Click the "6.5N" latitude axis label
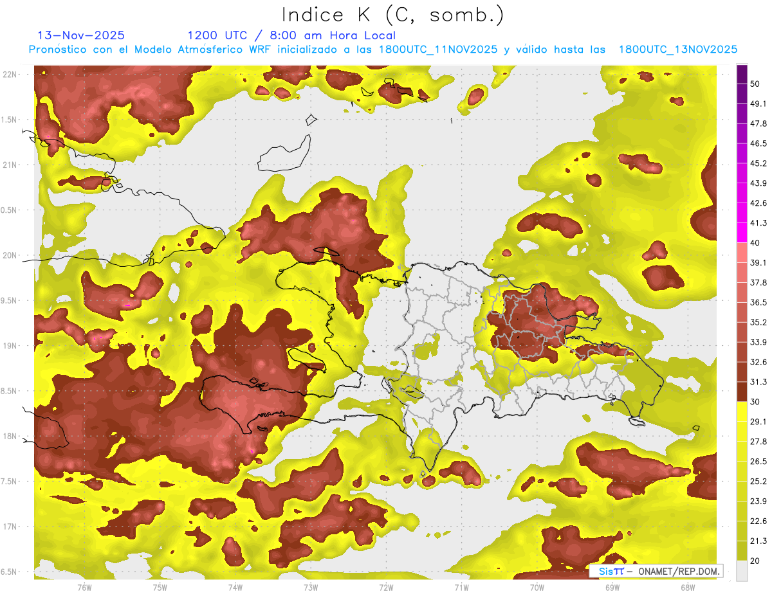This screenshot has width=772, height=596. (9, 572)
